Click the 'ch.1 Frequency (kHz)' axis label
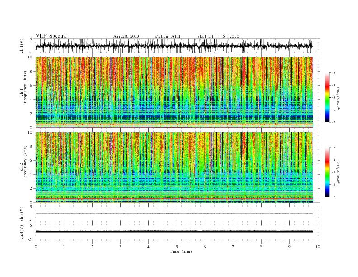This screenshot has height=277, width=358. [x=24, y=87]
